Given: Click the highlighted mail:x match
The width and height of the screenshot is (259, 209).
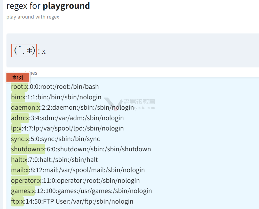Looking at the screenshot, I should pyautogui.click(x=20, y=170).
